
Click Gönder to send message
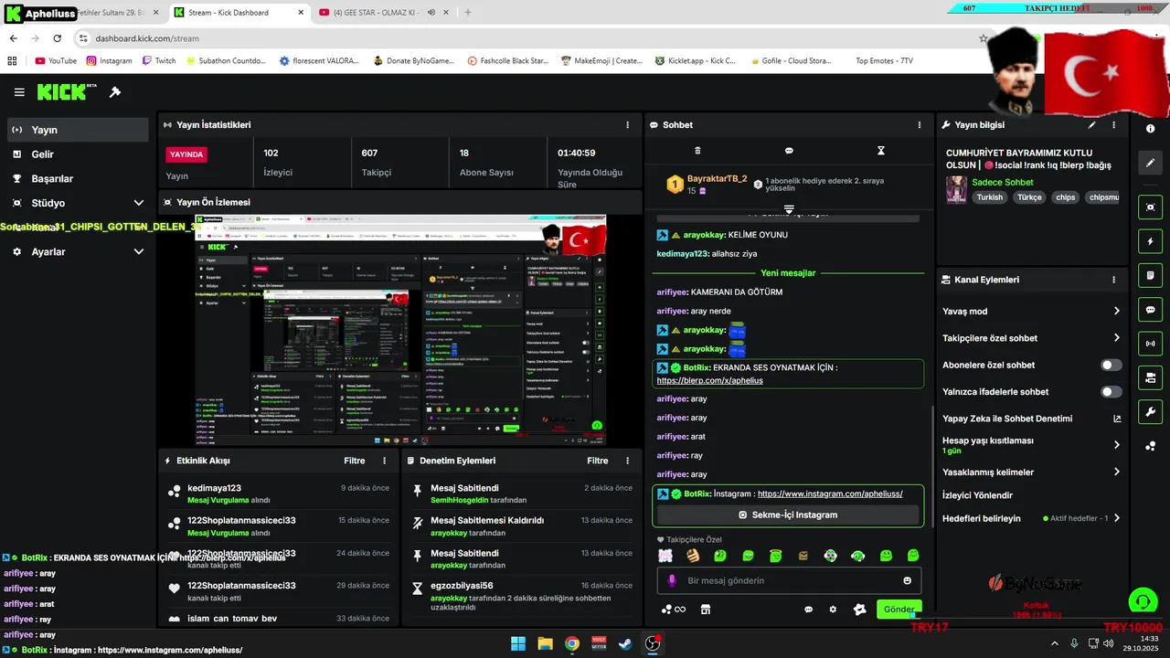pos(899,610)
